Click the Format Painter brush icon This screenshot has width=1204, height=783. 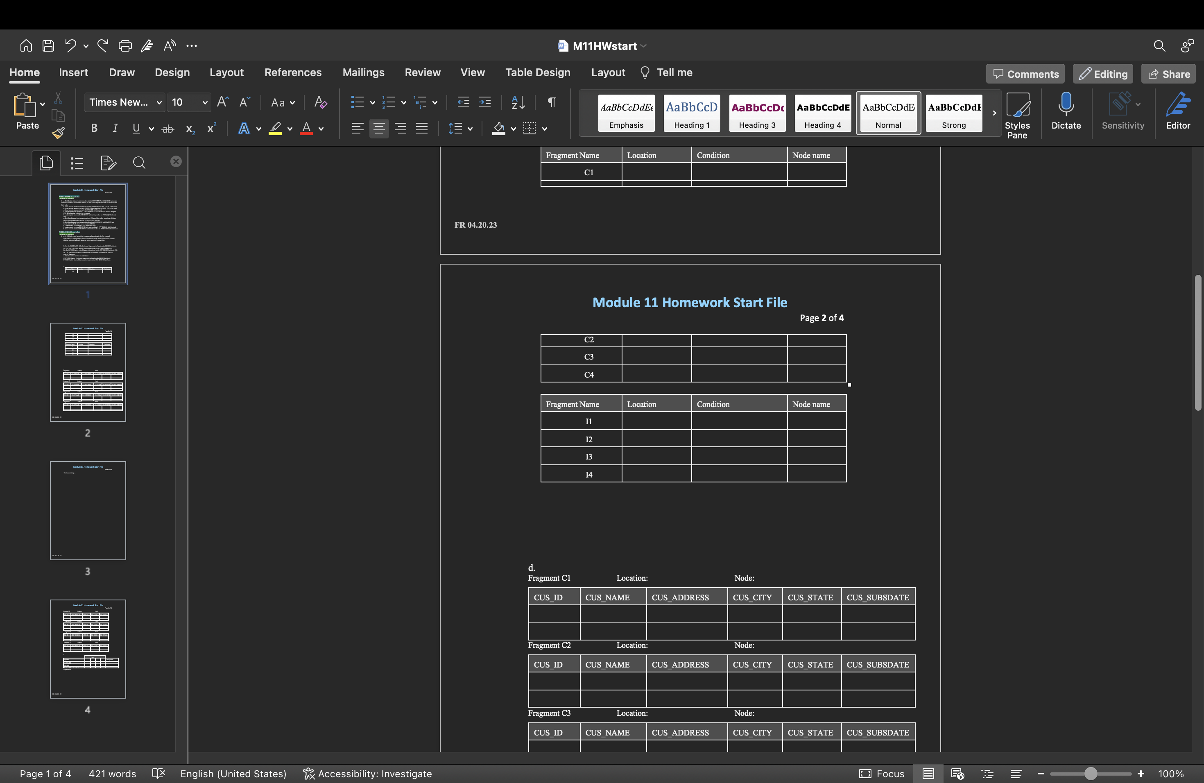coord(58,133)
